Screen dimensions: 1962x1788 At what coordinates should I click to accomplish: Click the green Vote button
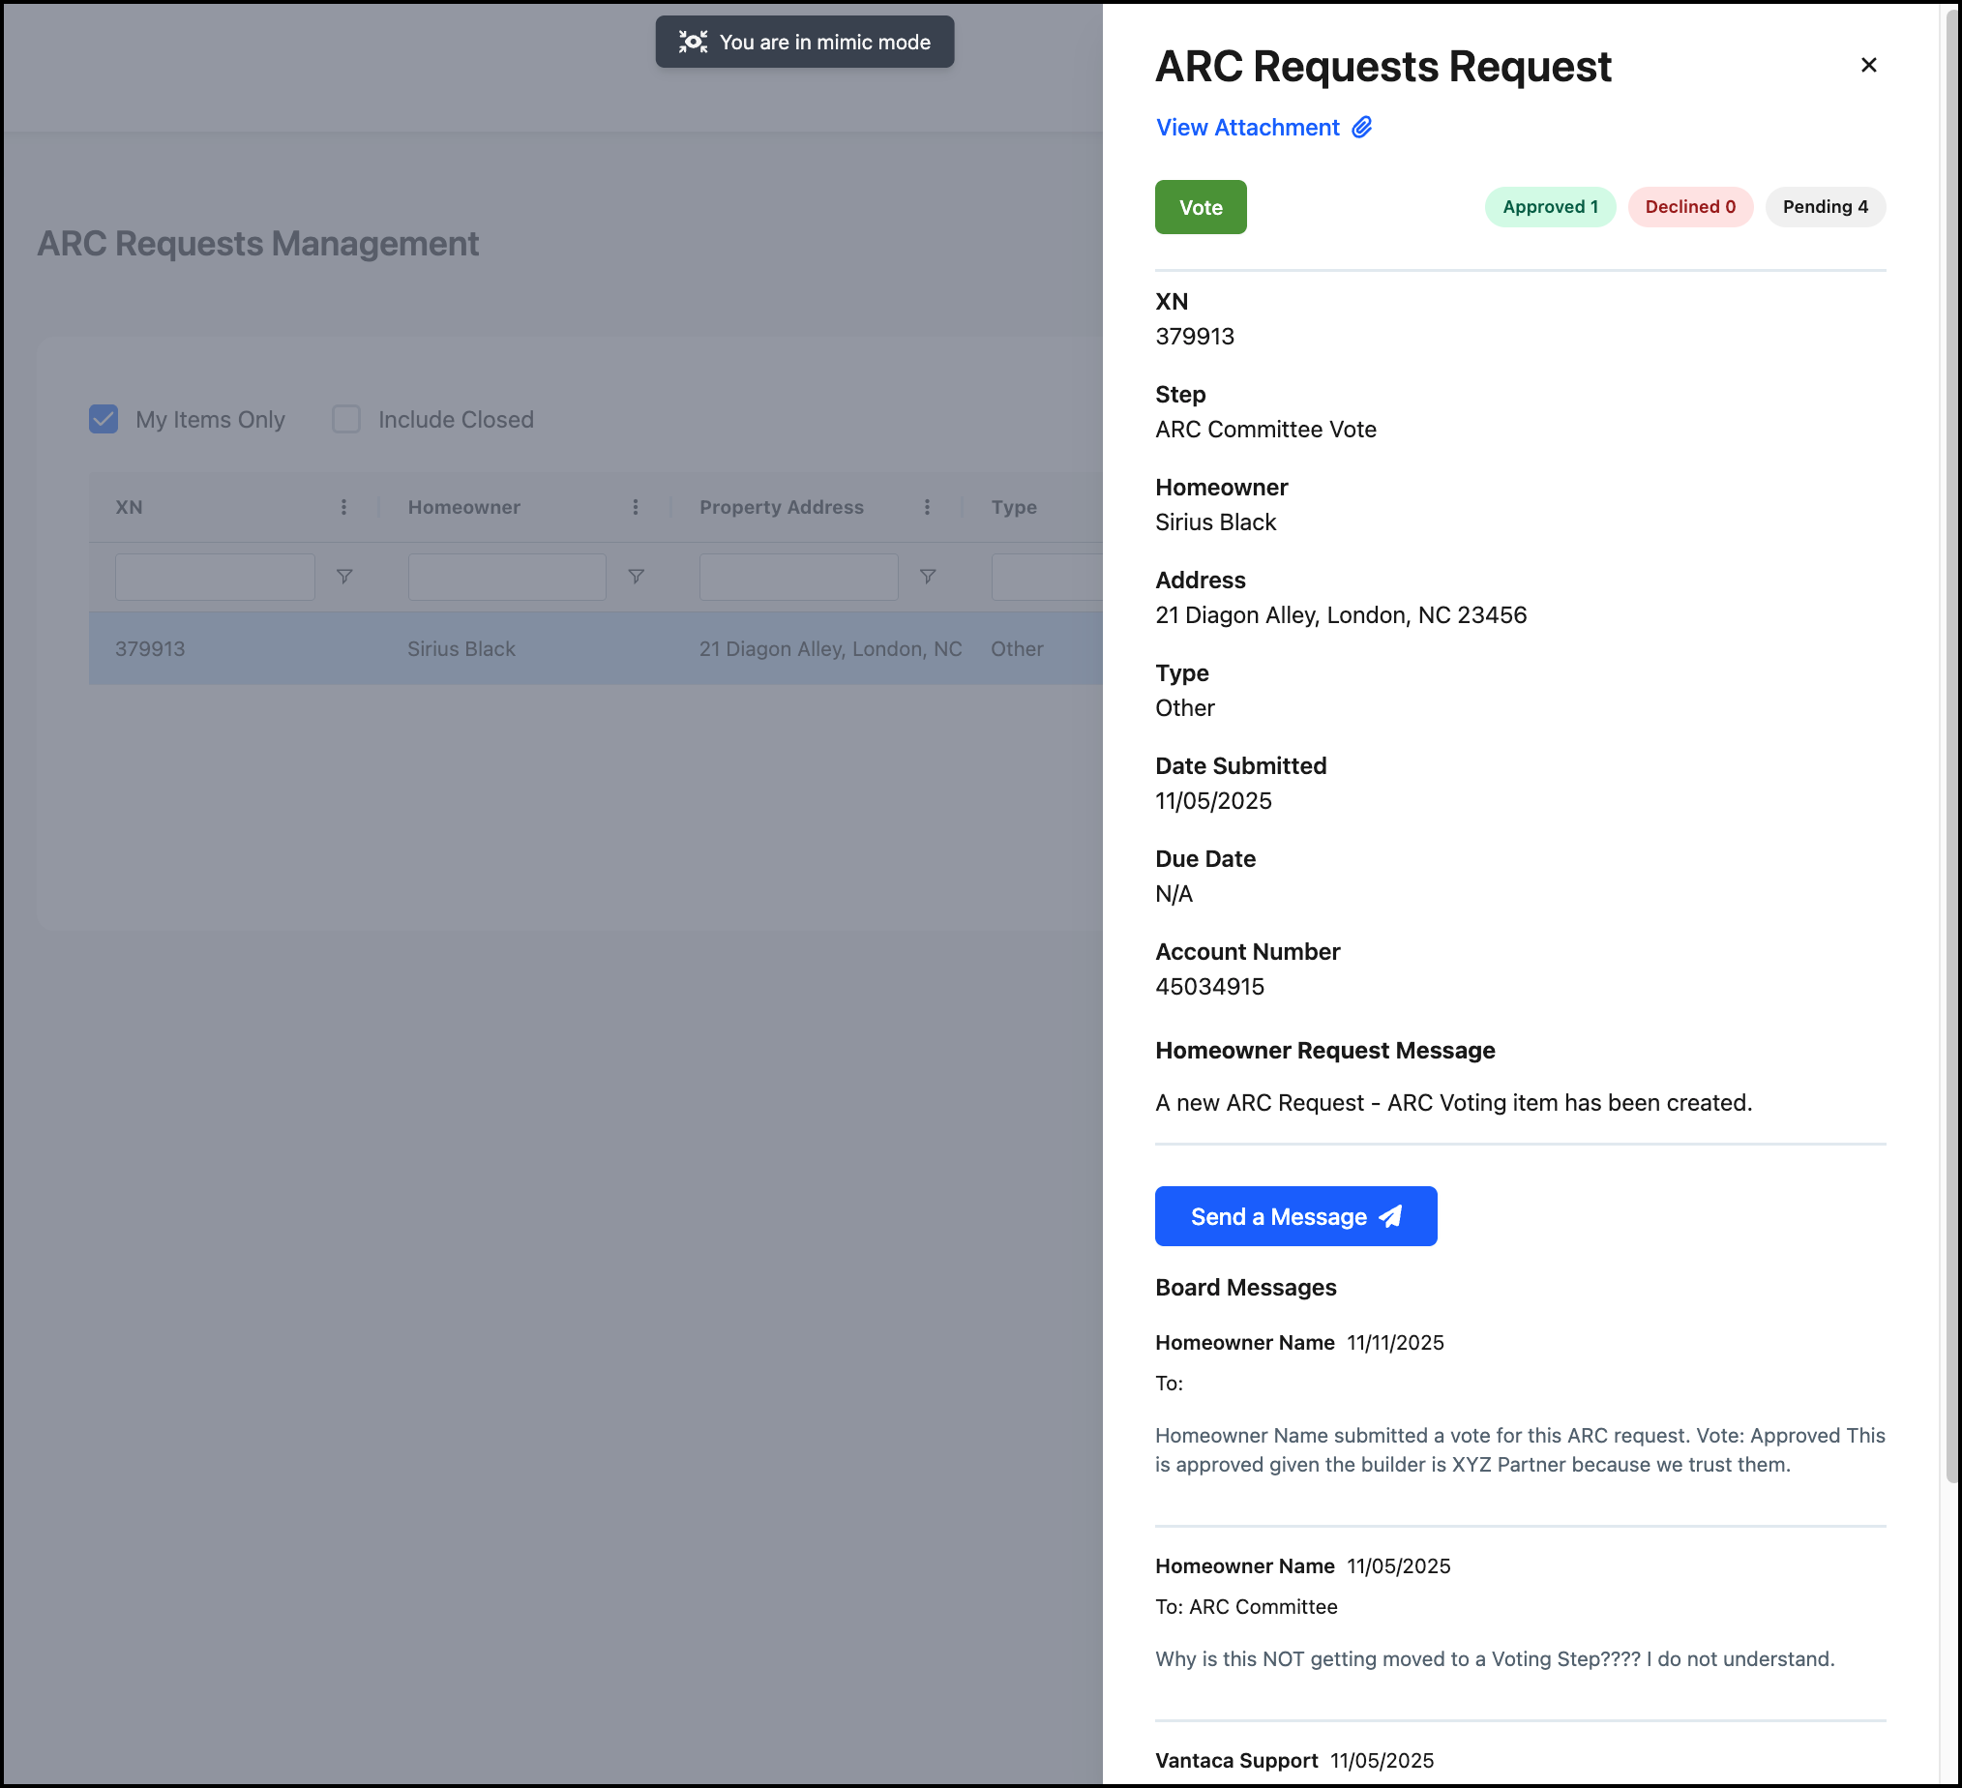coord(1200,207)
